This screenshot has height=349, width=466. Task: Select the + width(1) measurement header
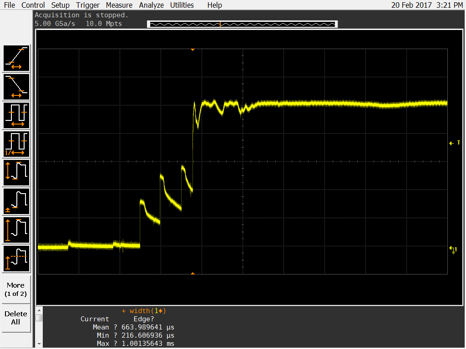tap(144, 311)
